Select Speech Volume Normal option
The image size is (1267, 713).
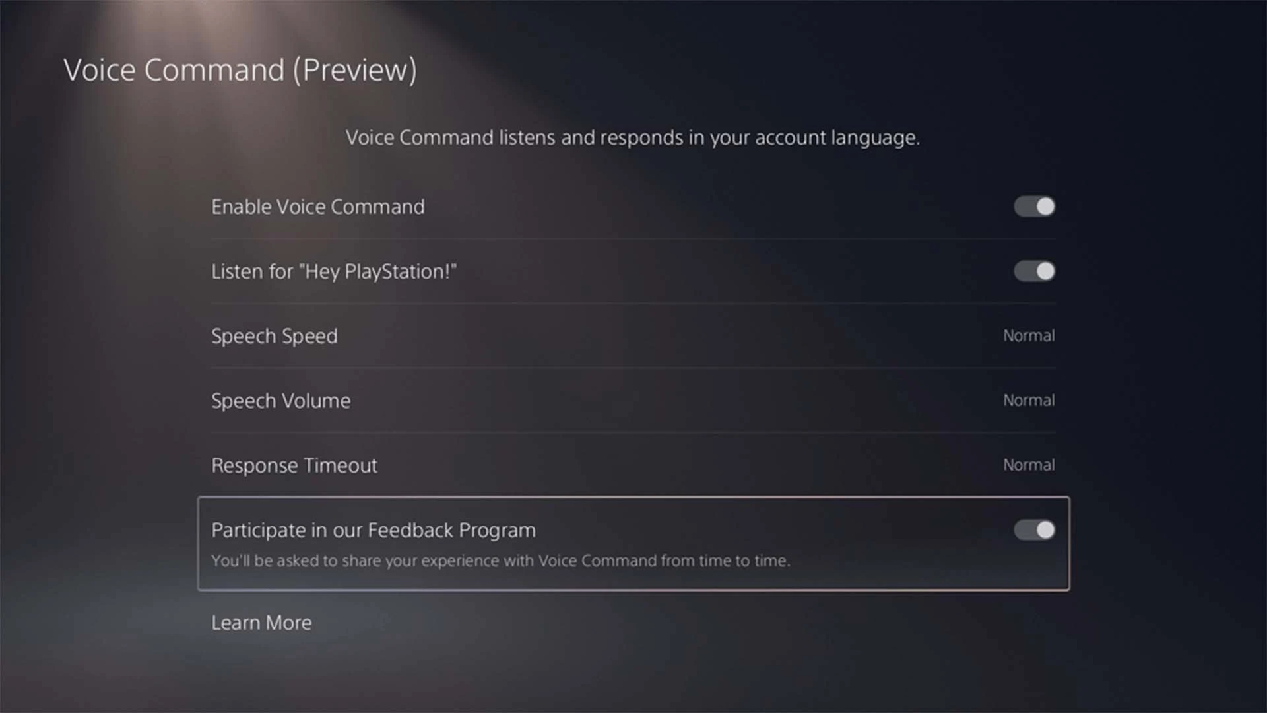[x=633, y=401]
